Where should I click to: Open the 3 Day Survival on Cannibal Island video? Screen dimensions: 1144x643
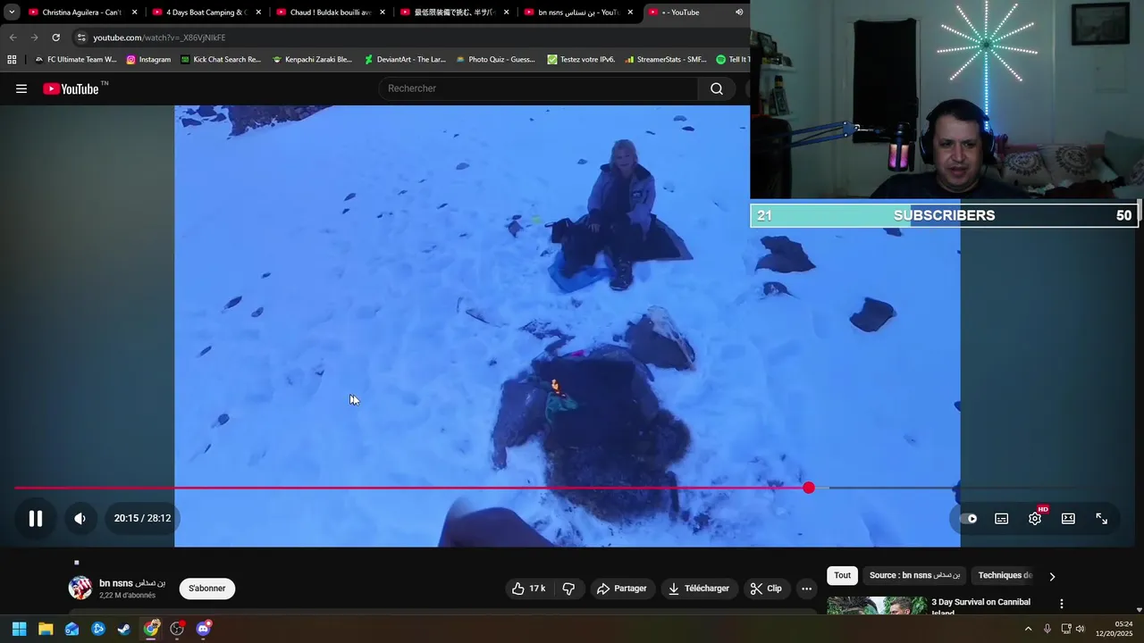tap(980, 606)
